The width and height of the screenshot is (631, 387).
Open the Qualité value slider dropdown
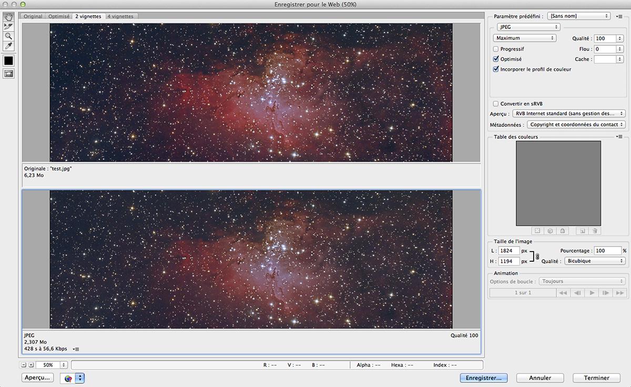620,38
